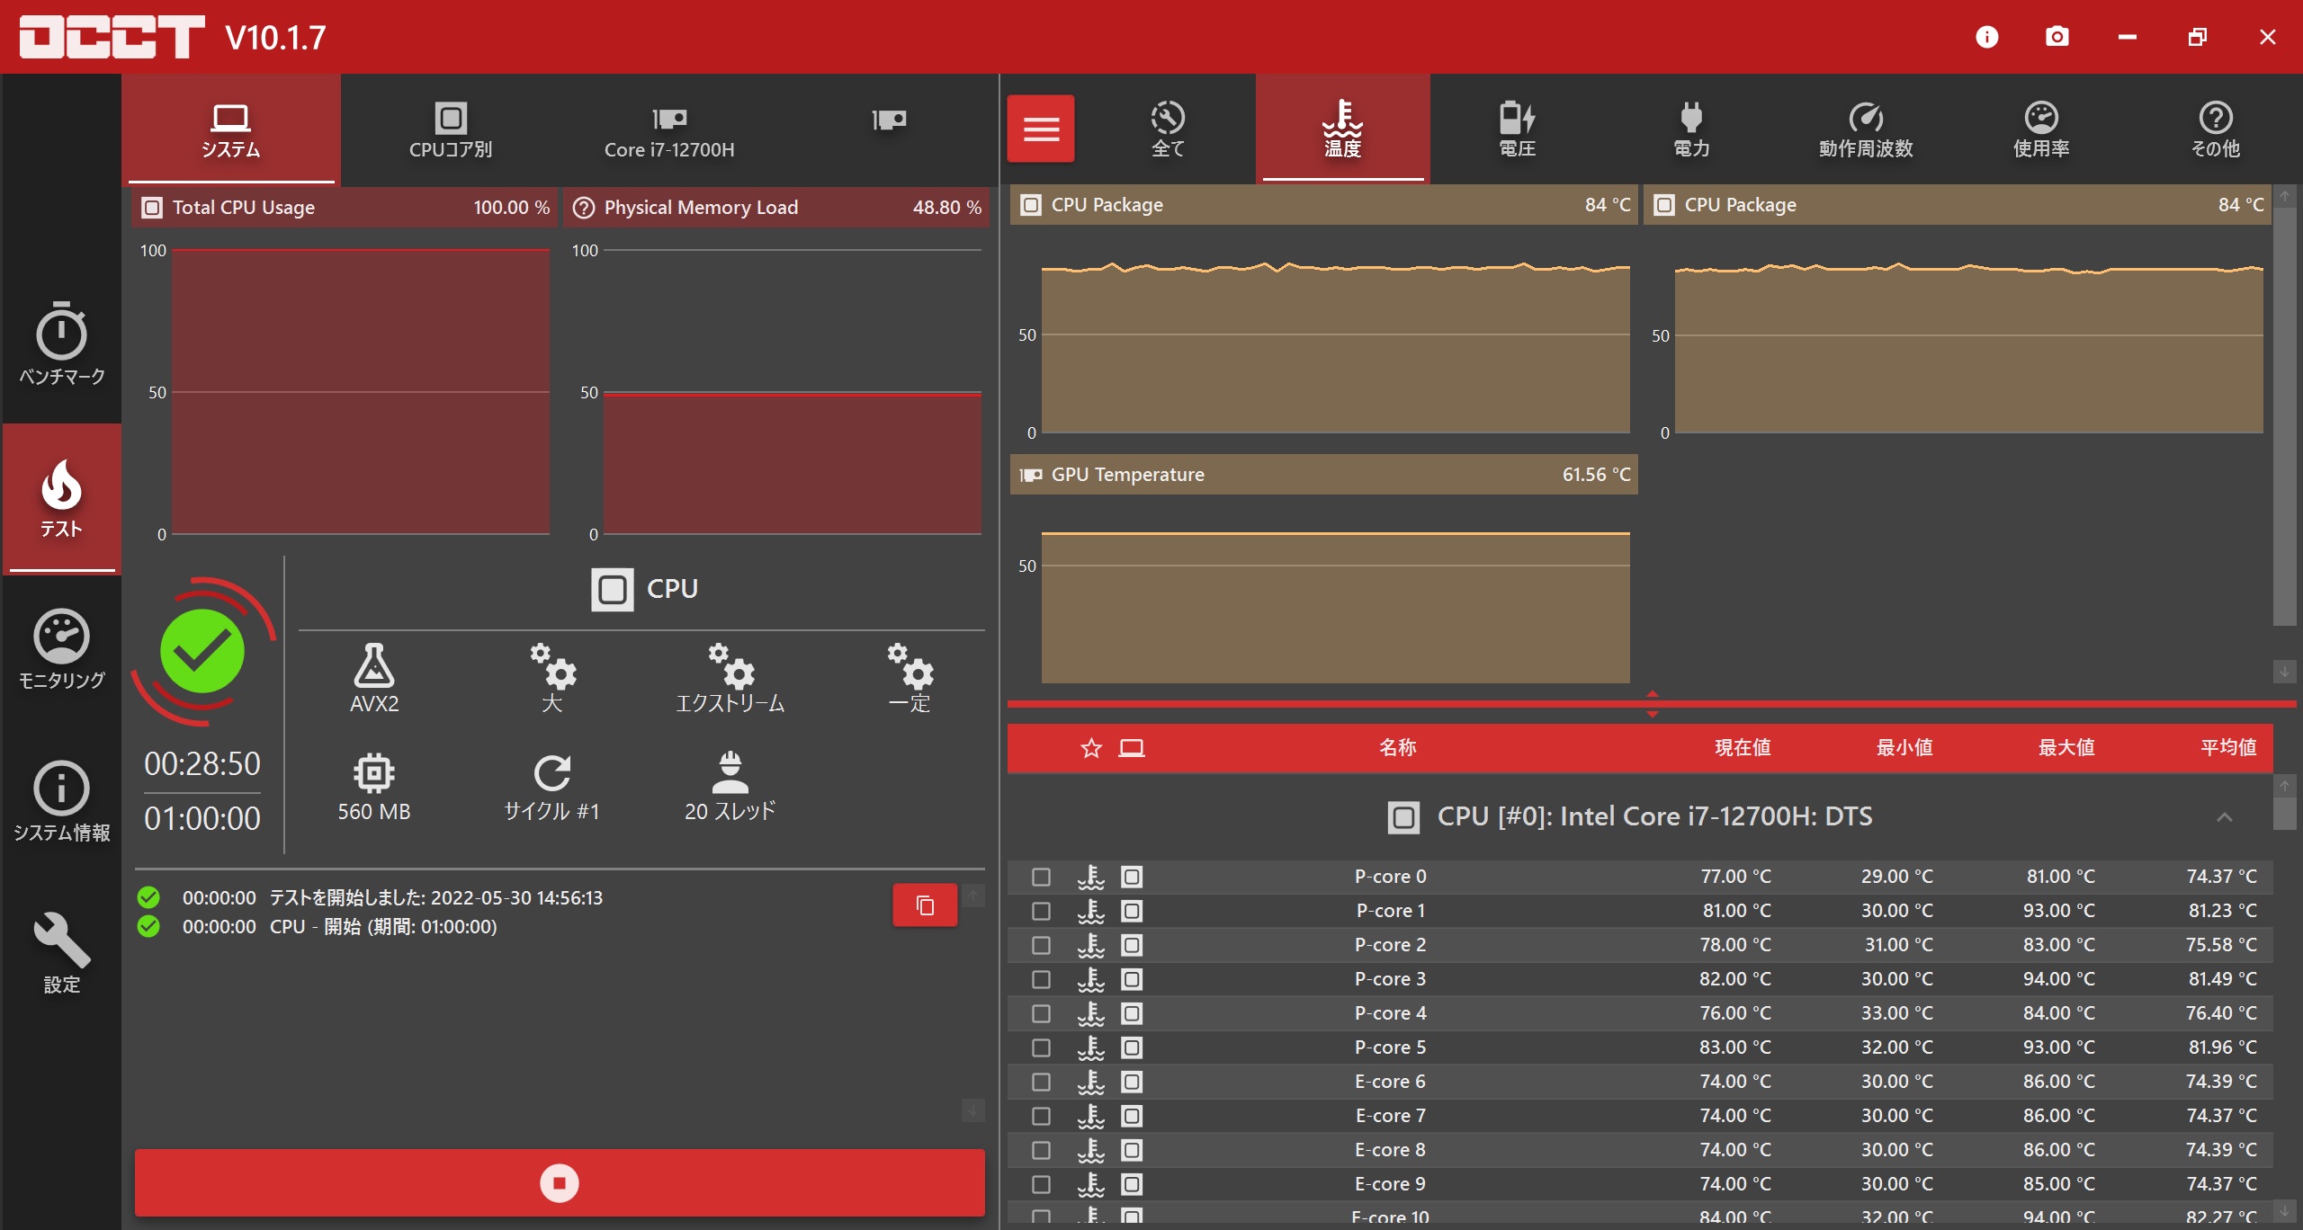Screen dimensions: 2303x1230
Task: Click chip icon in P-core 3 row
Action: pyautogui.click(x=1132, y=979)
